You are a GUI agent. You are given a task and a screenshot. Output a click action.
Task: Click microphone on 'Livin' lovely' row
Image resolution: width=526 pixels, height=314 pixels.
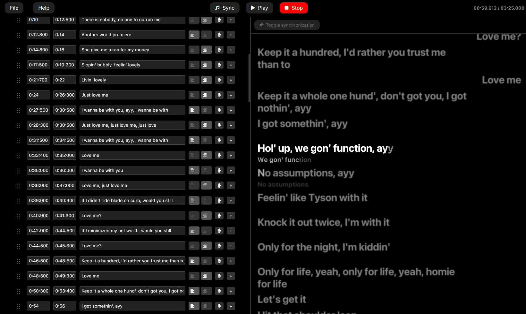click(219, 80)
